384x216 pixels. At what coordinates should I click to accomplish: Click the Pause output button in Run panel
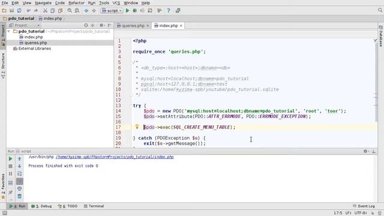point(10,174)
